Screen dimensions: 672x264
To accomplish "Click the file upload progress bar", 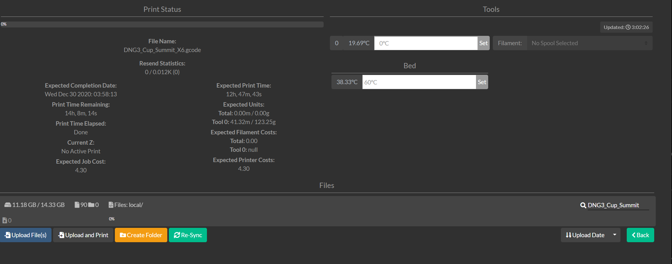I will [x=112, y=219].
